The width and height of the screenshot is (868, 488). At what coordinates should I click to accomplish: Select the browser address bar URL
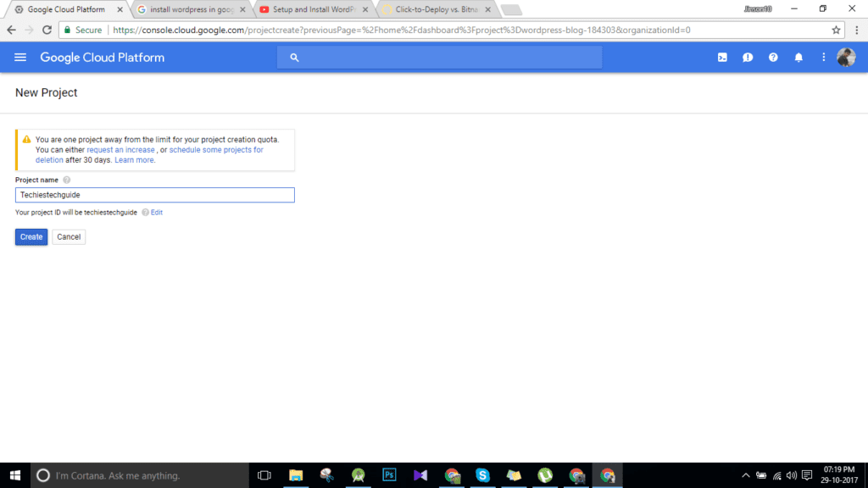tap(401, 30)
